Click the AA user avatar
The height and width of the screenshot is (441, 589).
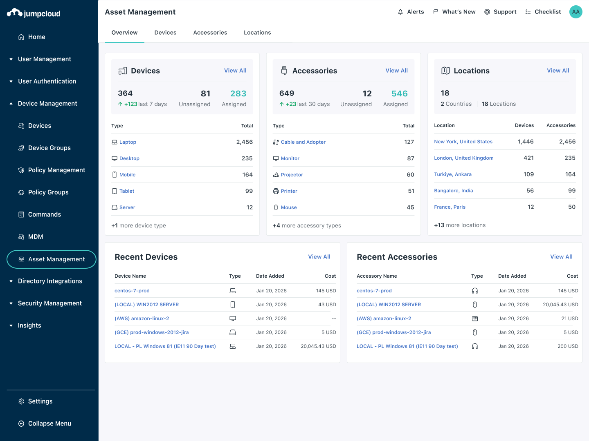tap(576, 12)
